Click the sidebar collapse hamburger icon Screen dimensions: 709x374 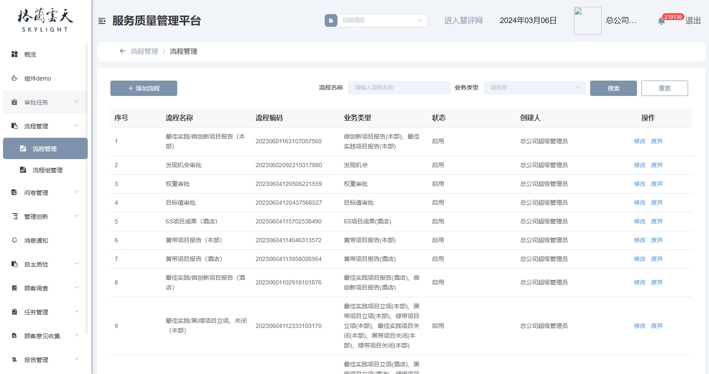pyautogui.click(x=102, y=21)
